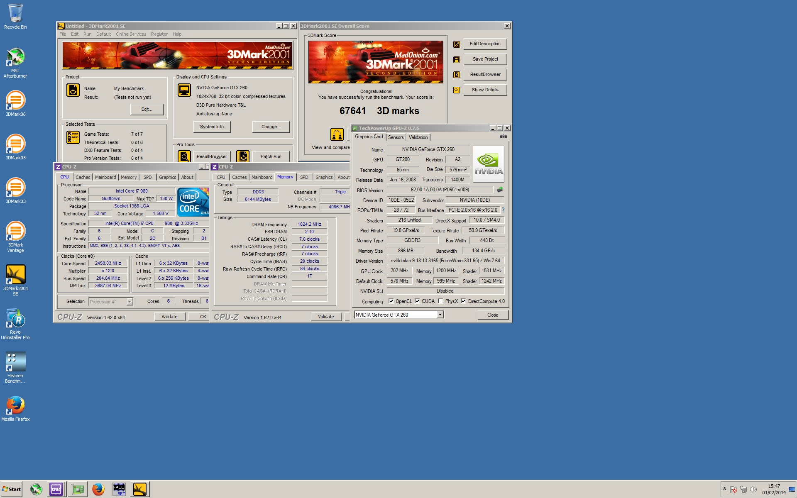Click the CPU-Z taskbar icon
This screenshot has height=498, width=797.
[x=56, y=489]
